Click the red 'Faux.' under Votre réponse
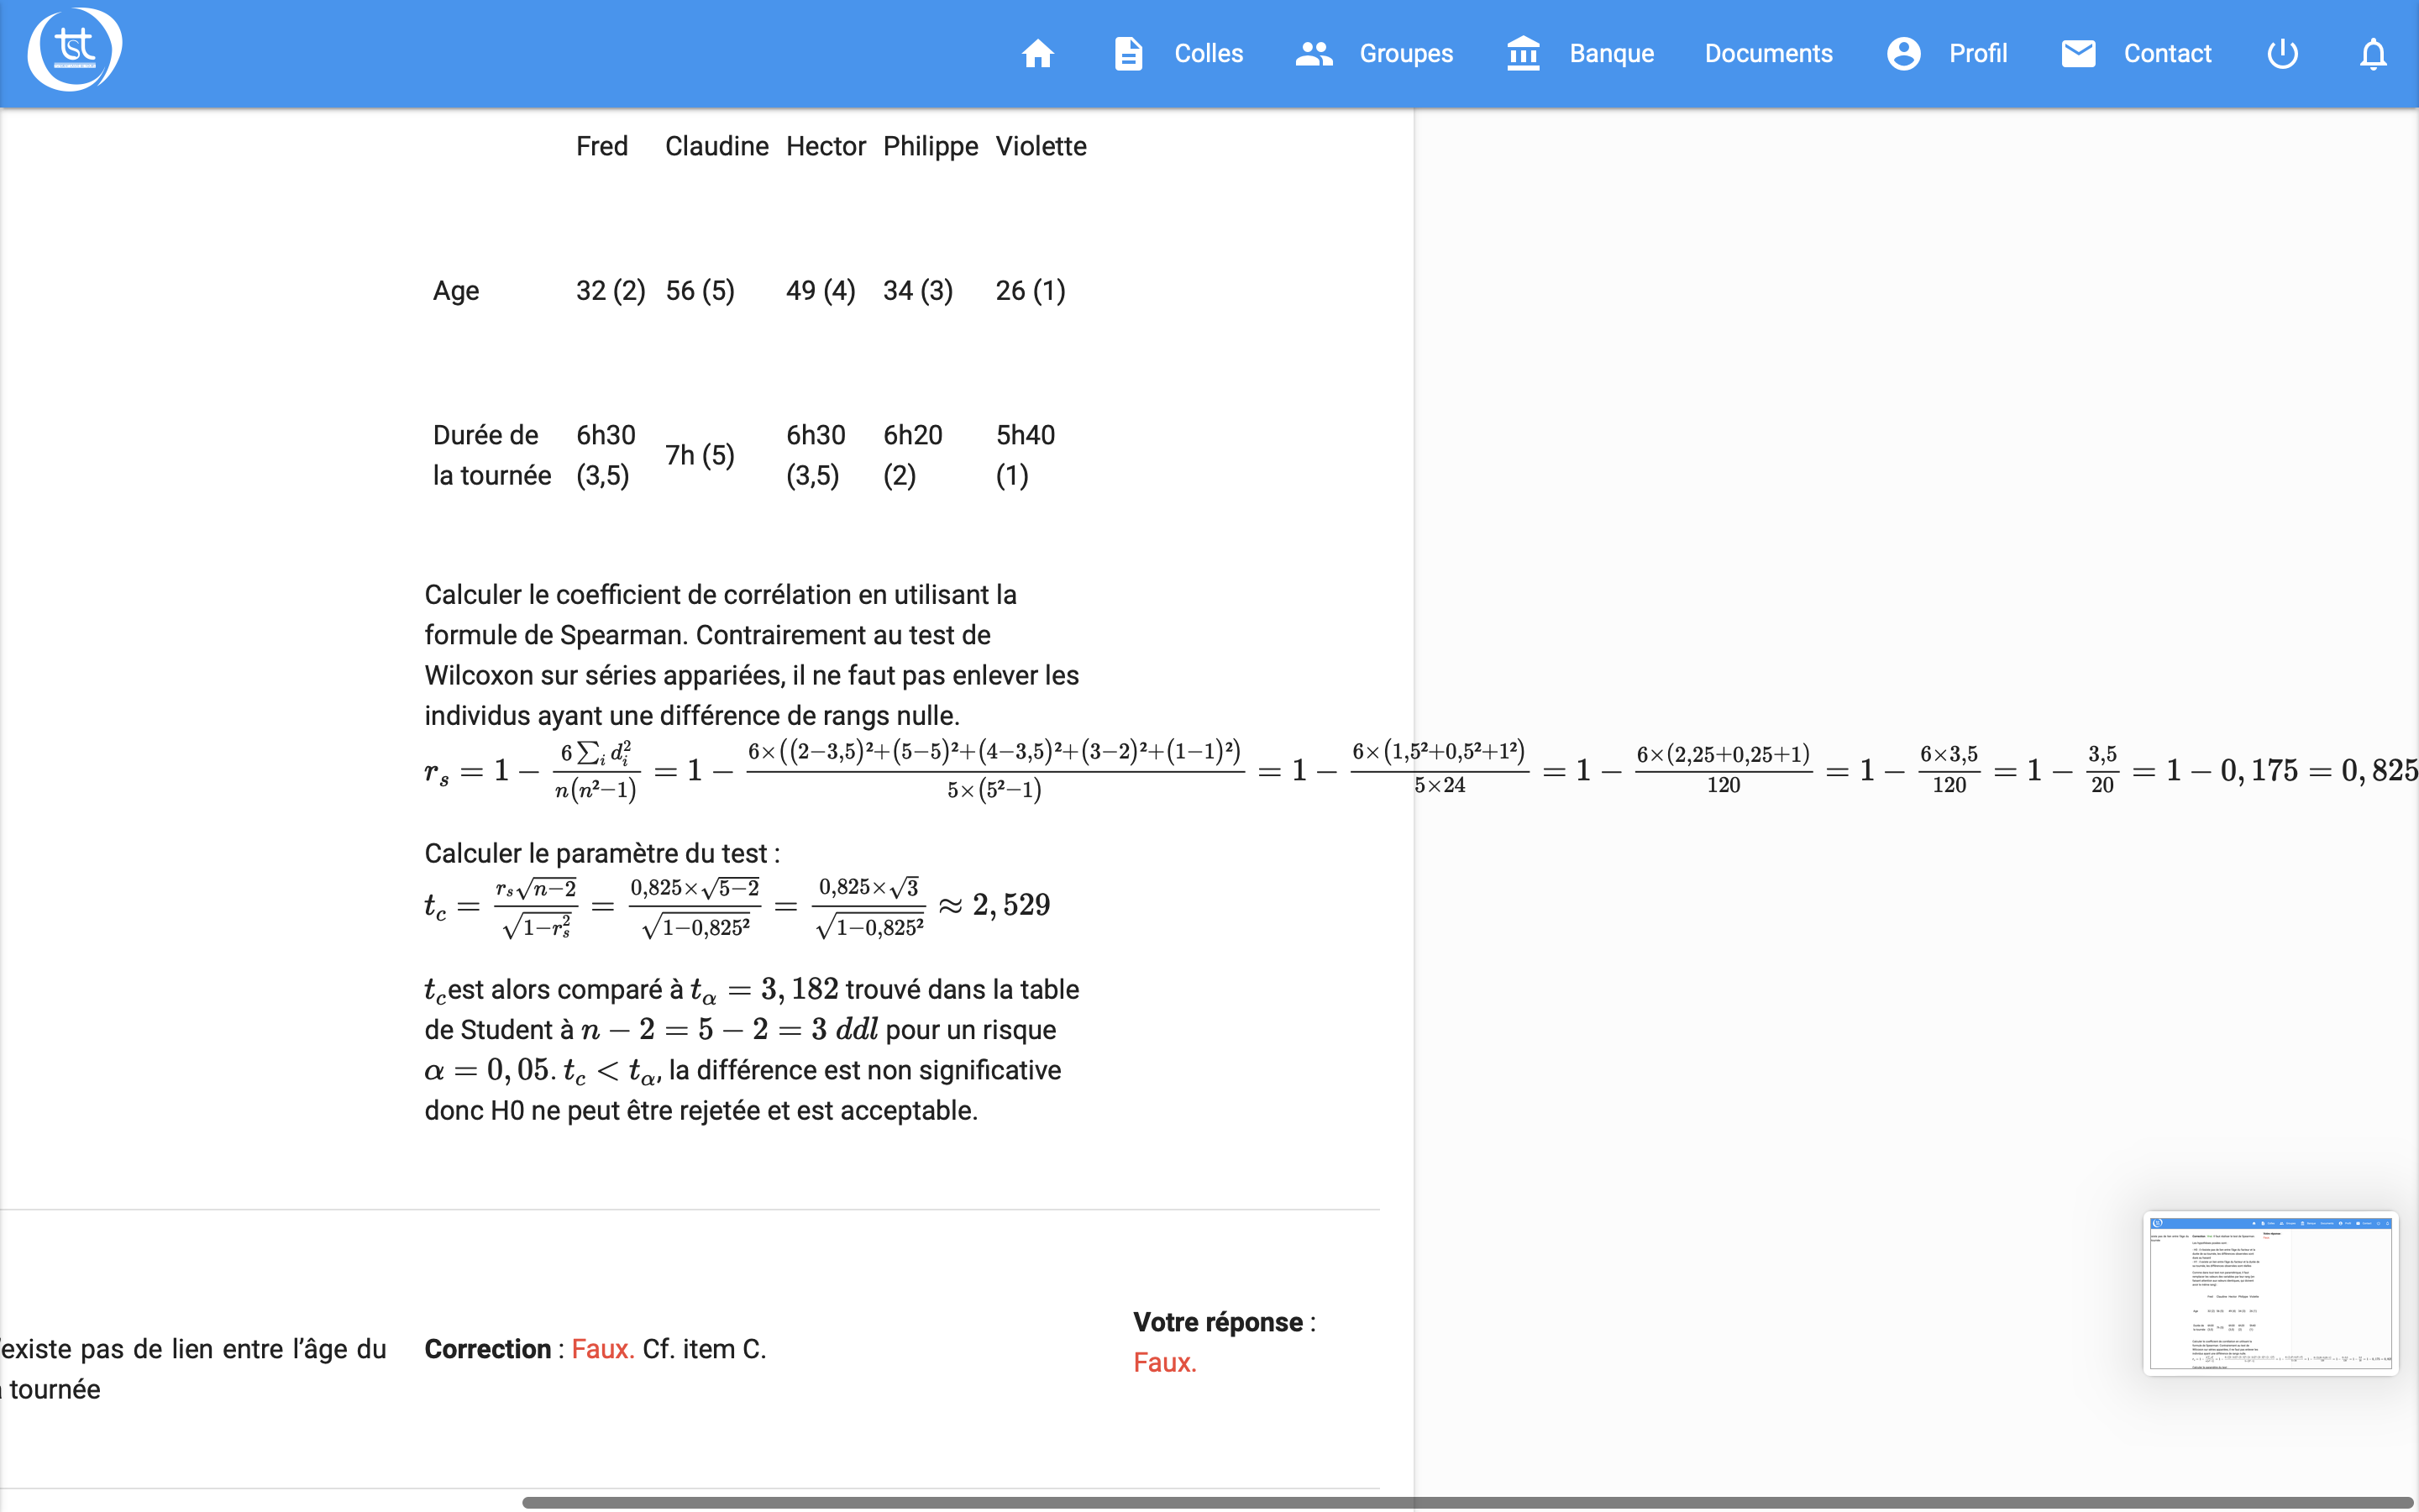2419x1512 pixels. 1164,1363
